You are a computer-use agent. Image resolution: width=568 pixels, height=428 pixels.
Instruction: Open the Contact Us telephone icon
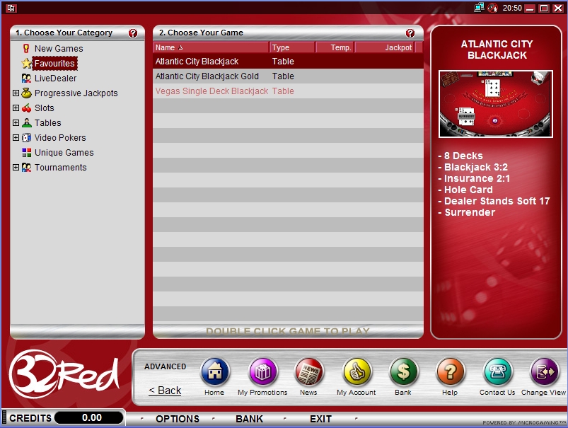click(x=498, y=371)
